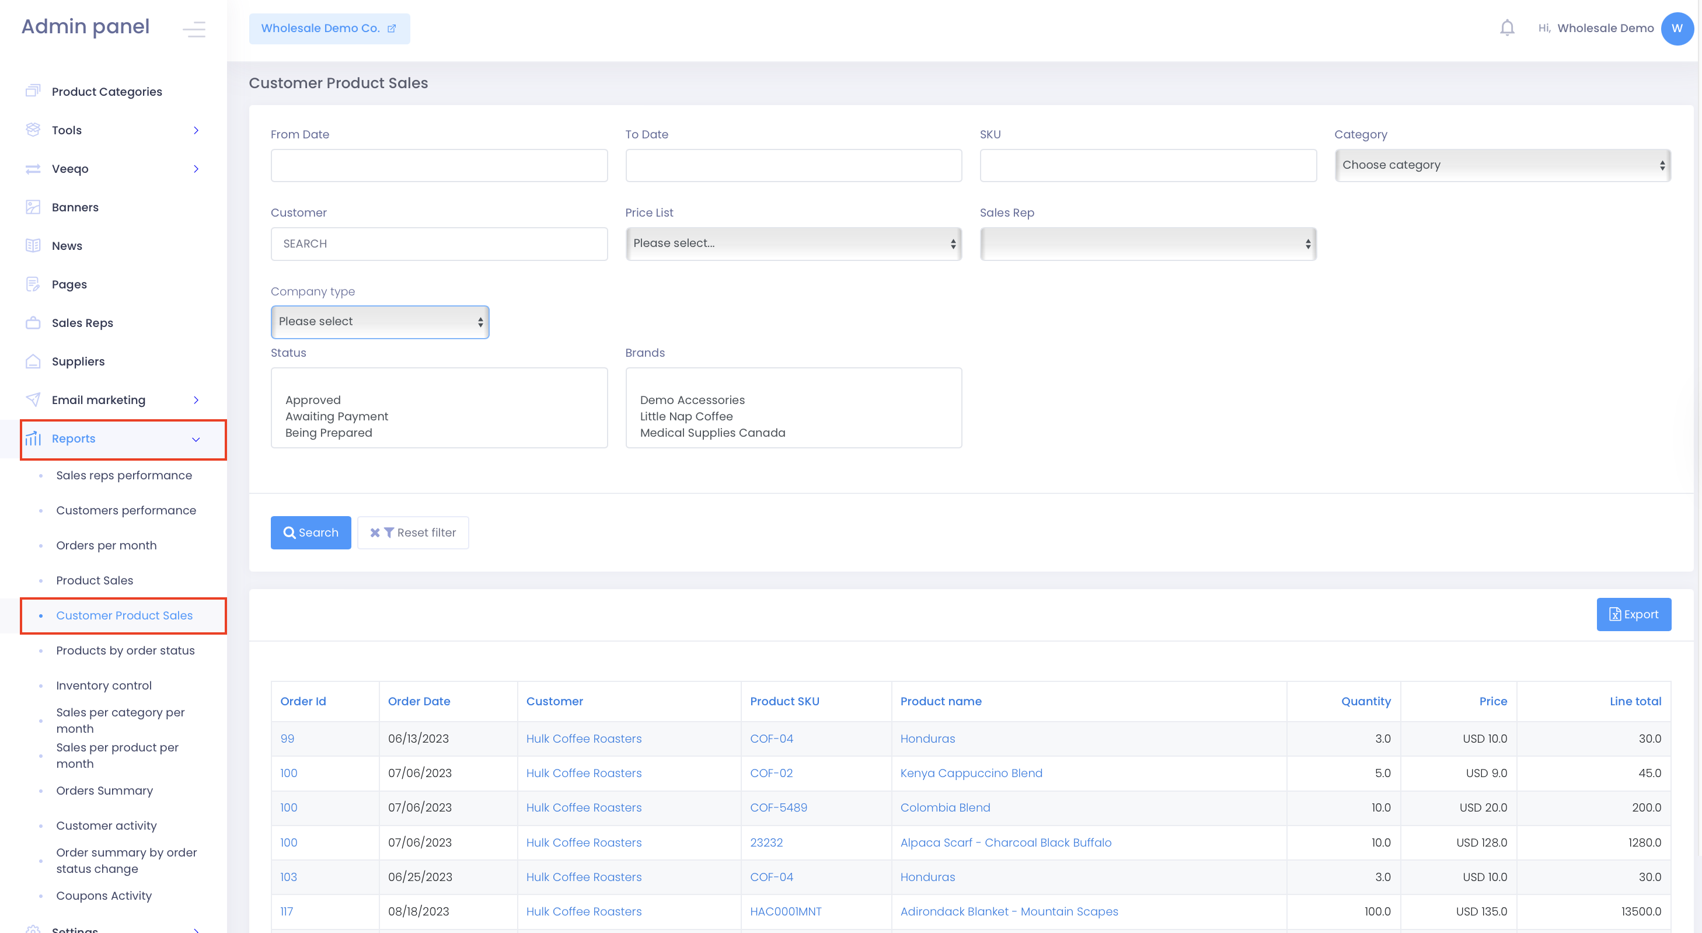Open the Price List dropdown

coord(793,244)
